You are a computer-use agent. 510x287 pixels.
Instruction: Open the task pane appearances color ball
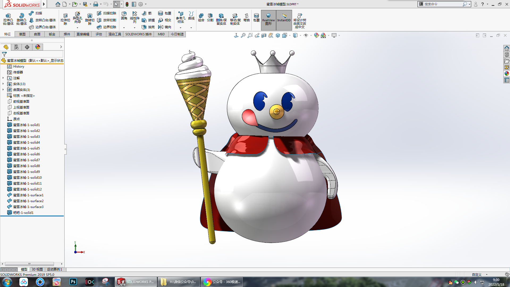coord(507,74)
